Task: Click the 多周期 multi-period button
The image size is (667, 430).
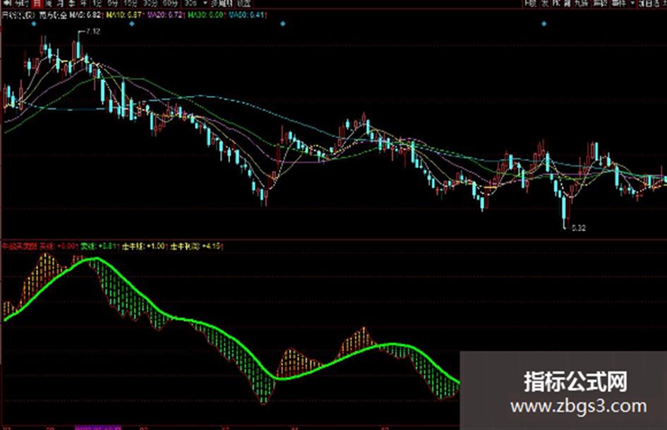Action: tap(222, 4)
